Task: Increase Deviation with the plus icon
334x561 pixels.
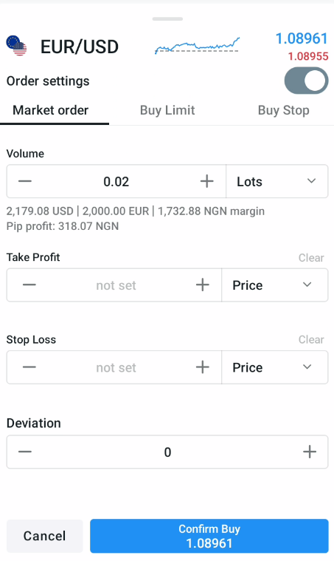Action: point(310,452)
